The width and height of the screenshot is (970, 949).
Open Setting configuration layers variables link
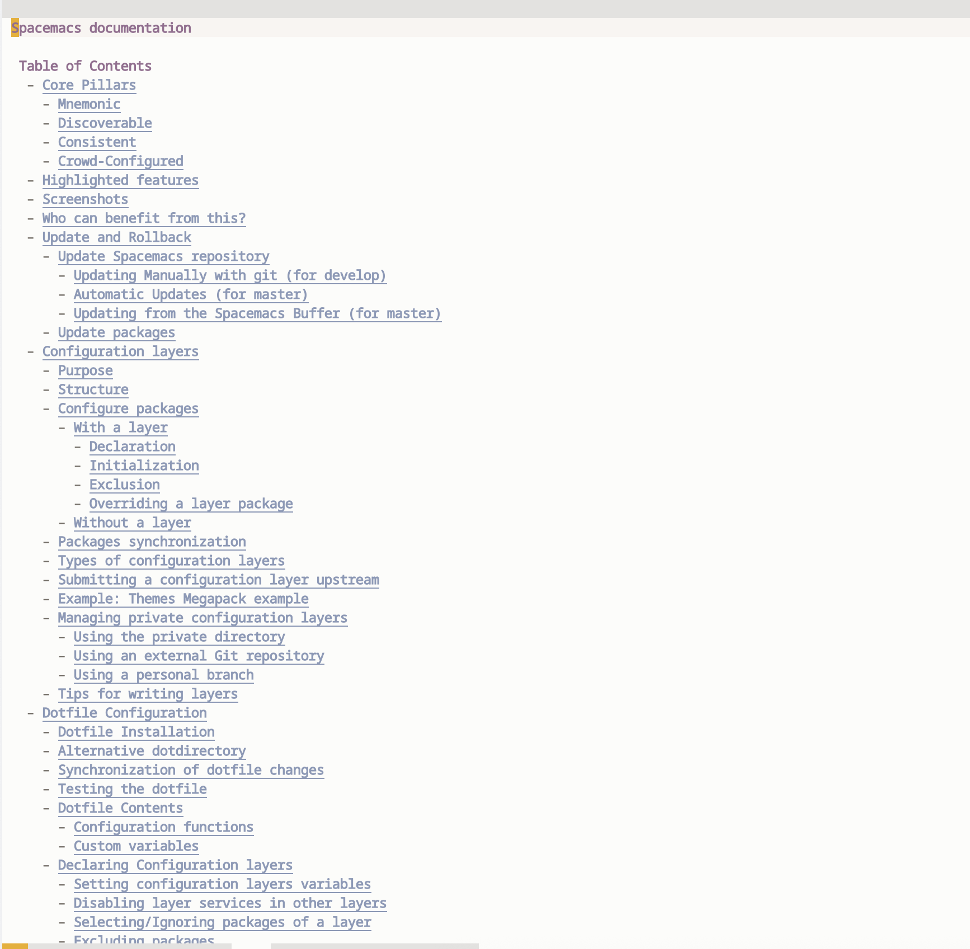[222, 884]
